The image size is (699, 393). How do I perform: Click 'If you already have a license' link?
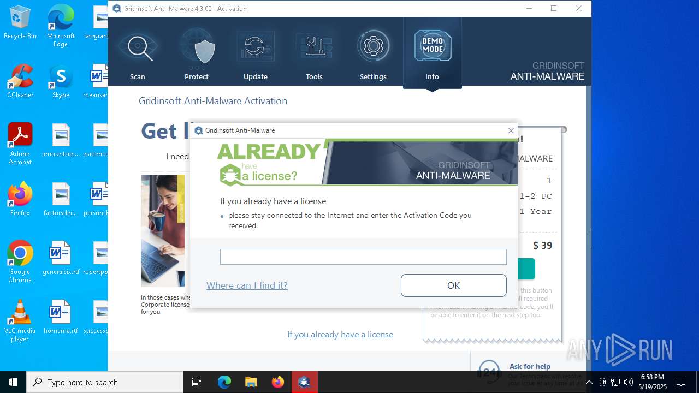340,335
